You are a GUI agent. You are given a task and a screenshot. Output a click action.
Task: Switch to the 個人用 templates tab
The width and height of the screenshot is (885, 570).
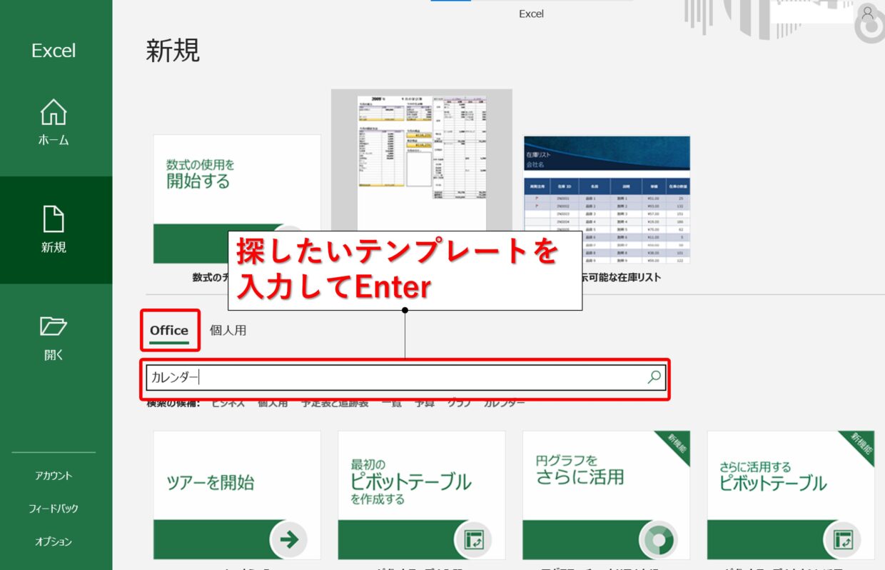click(x=228, y=331)
